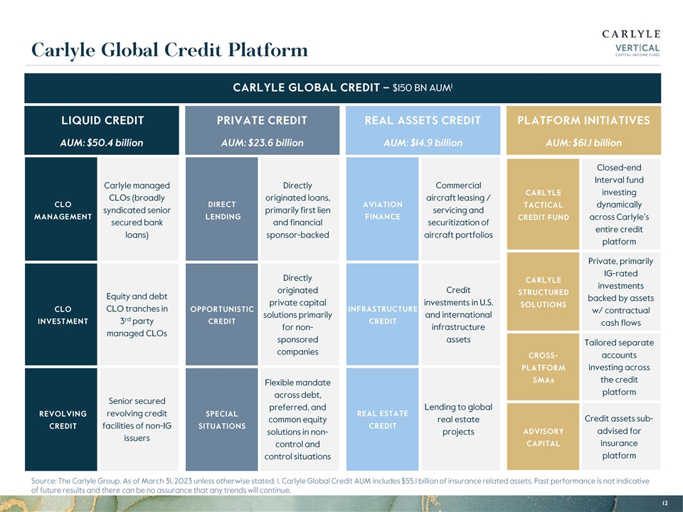683x512 pixels.
Task: Select the Direct Lending label
Action: click(x=222, y=209)
